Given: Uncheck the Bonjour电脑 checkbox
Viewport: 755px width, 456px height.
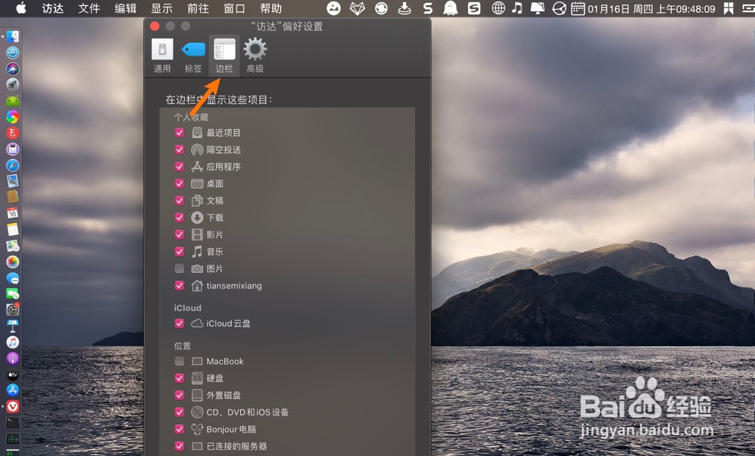Looking at the screenshot, I should coord(179,429).
